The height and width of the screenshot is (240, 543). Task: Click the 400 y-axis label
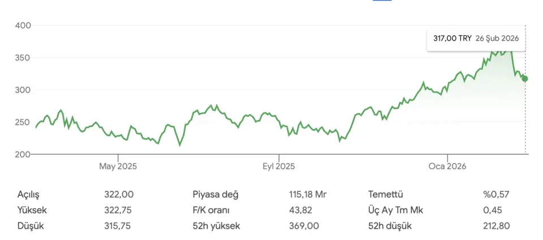pyautogui.click(x=23, y=25)
